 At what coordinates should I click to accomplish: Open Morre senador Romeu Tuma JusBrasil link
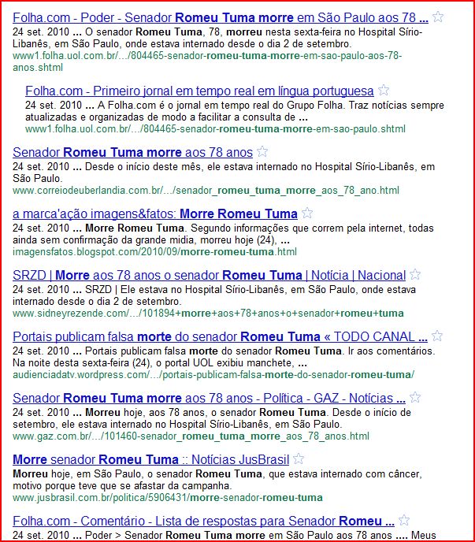150,459
